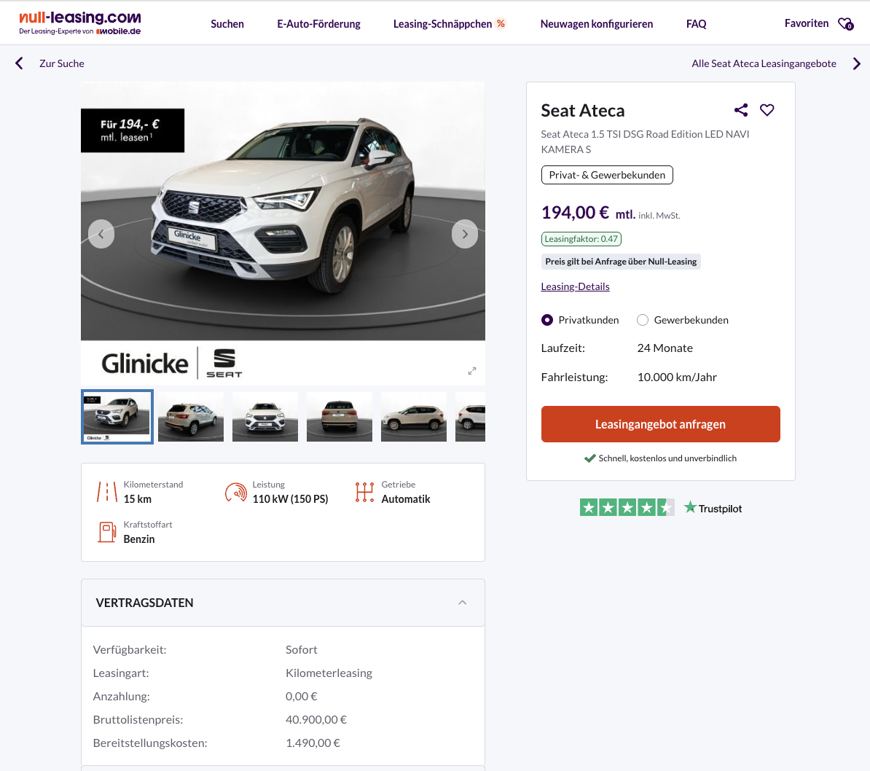Show next car photo with right arrow

click(x=465, y=234)
